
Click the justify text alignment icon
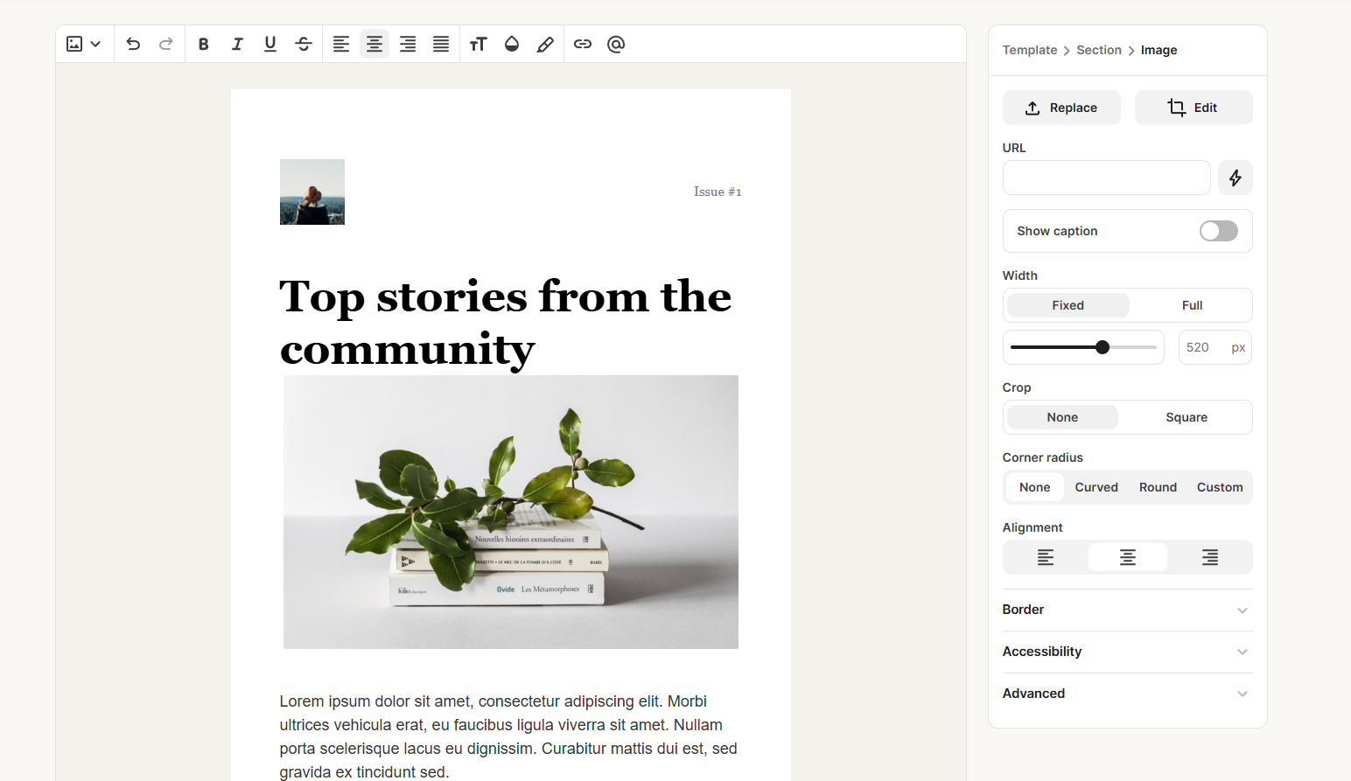tap(440, 44)
